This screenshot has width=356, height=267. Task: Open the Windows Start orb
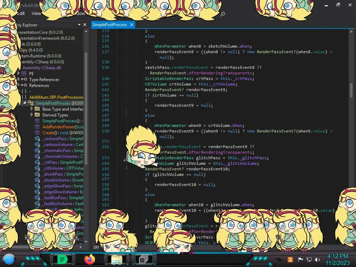point(9,260)
